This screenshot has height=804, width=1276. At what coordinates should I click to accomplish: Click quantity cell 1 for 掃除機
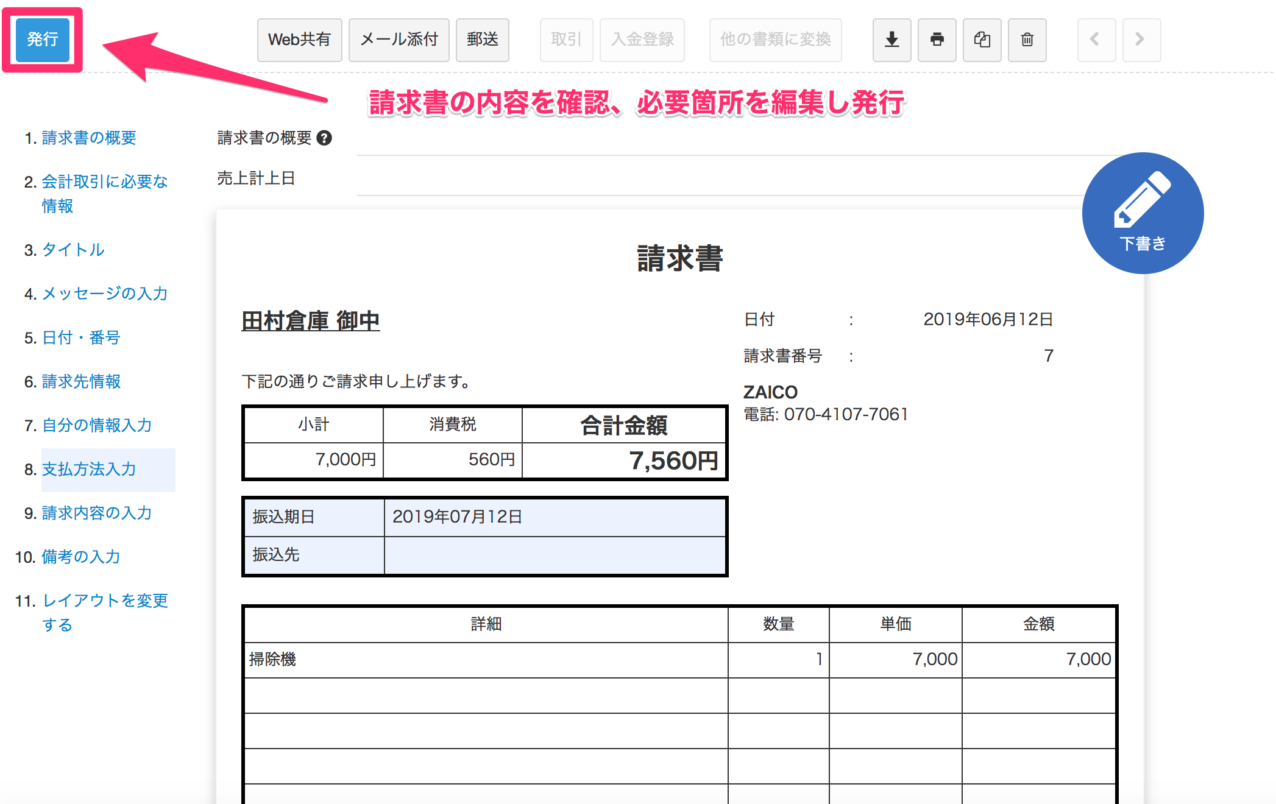[x=778, y=660]
